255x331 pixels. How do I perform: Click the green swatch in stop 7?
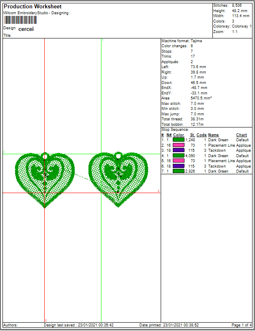click(x=179, y=171)
